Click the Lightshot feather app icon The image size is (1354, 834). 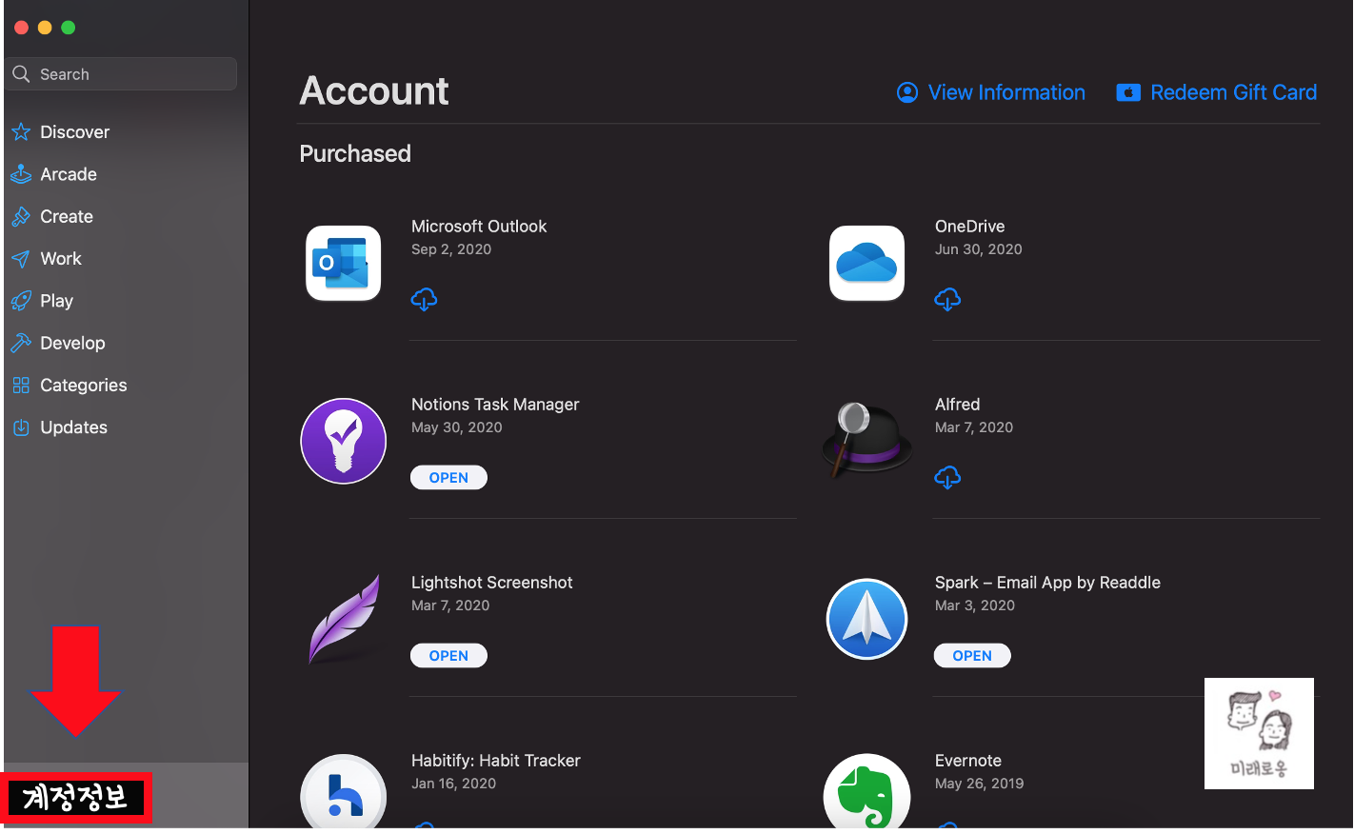(x=345, y=619)
